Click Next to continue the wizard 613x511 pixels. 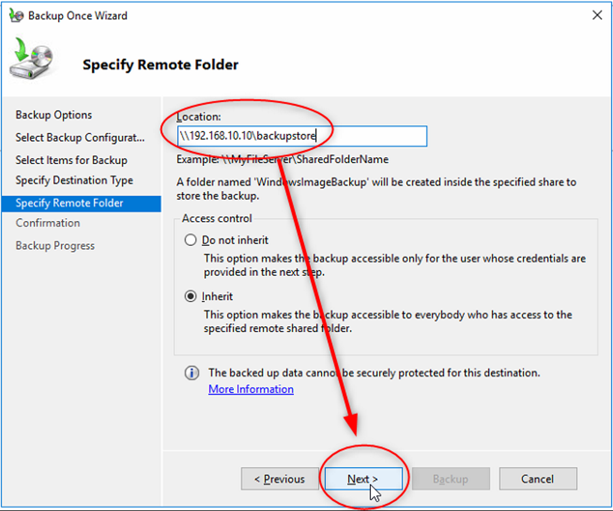[363, 479]
